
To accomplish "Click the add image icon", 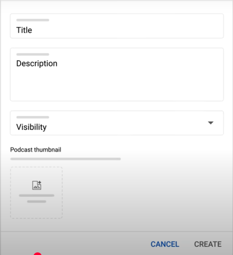I will 37,185.
